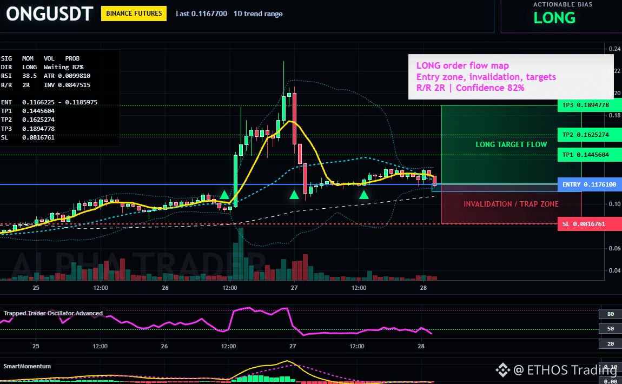622x384 pixels.
Task: Click the green signal arrow near 12:00 on the 27th
Action: pyautogui.click(x=364, y=194)
